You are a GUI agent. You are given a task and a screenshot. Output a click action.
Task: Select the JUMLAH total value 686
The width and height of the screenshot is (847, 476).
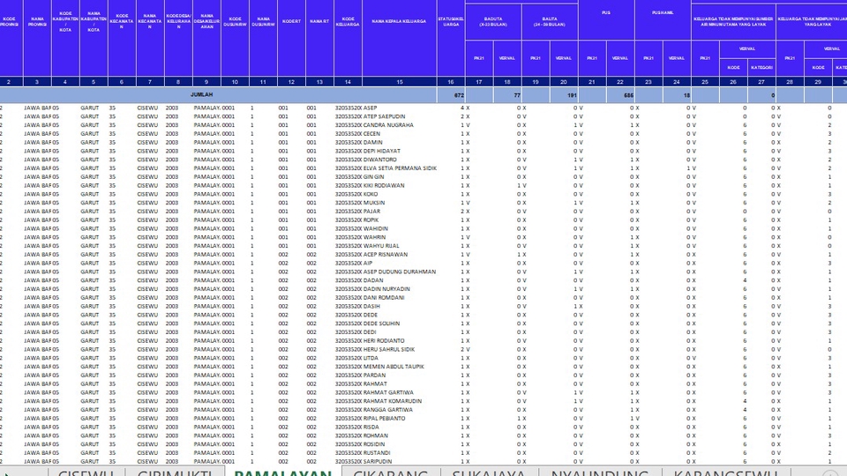[x=628, y=95]
